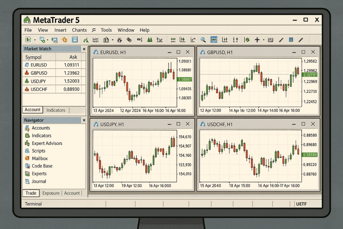Click the green new chart toolbar icon
343x229 pixels.
[x=28, y=40]
